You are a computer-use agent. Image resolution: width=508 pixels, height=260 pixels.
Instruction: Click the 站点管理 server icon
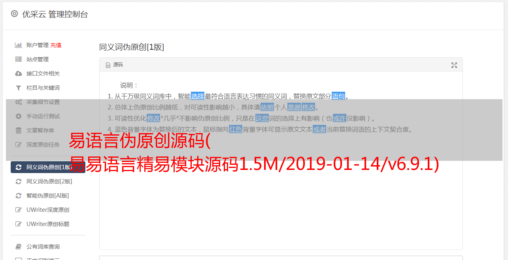click(x=18, y=59)
